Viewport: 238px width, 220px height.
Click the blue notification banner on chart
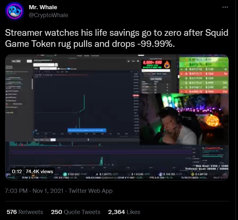point(87,130)
